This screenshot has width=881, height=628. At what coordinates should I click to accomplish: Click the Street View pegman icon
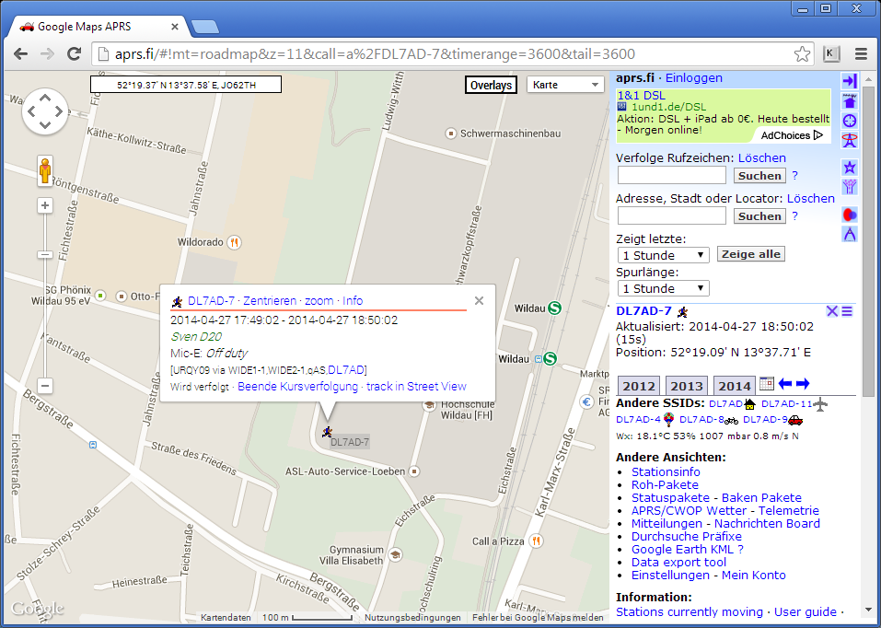(45, 170)
